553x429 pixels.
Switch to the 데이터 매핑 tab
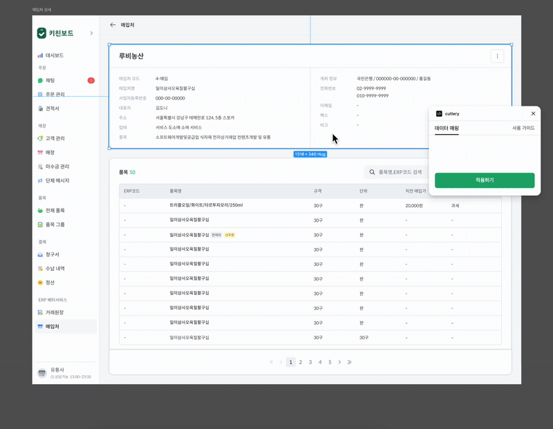447,128
